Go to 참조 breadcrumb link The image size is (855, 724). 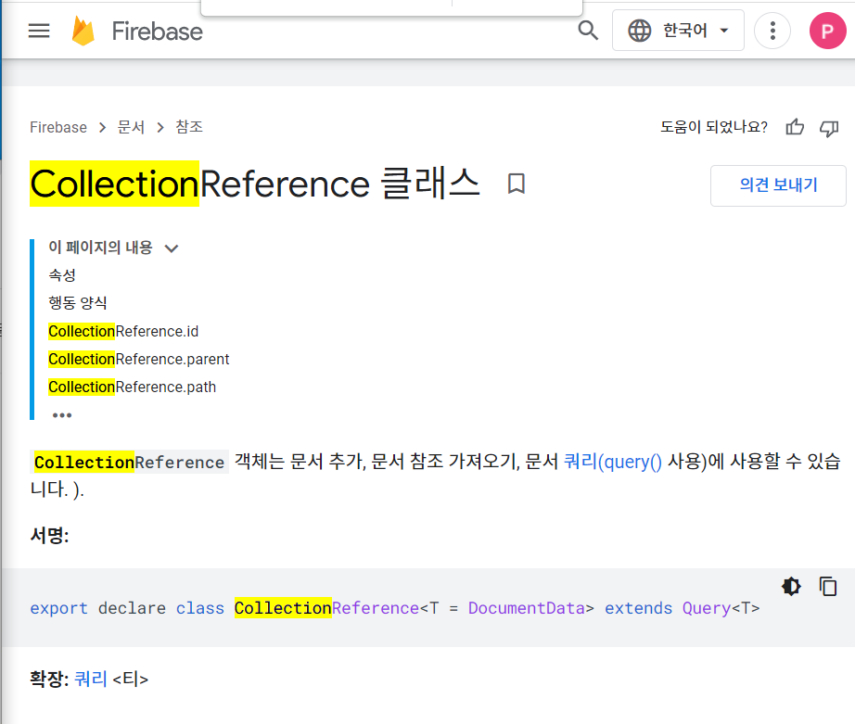(188, 128)
